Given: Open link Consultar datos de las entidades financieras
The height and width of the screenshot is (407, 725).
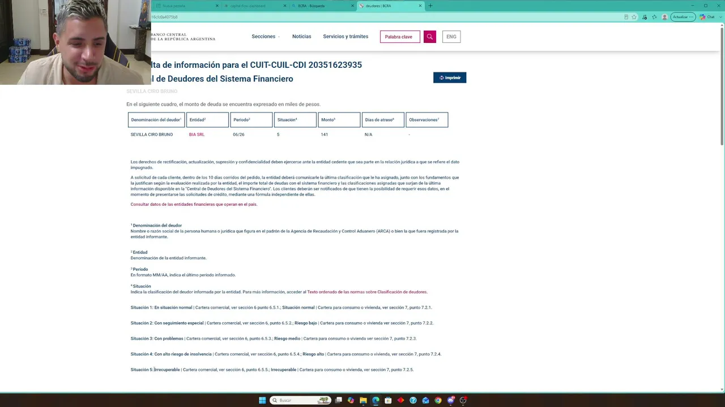Looking at the screenshot, I should (x=194, y=204).
